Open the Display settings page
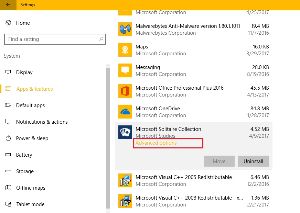The width and height of the screenshot is (300, 213). pos(24,72)
